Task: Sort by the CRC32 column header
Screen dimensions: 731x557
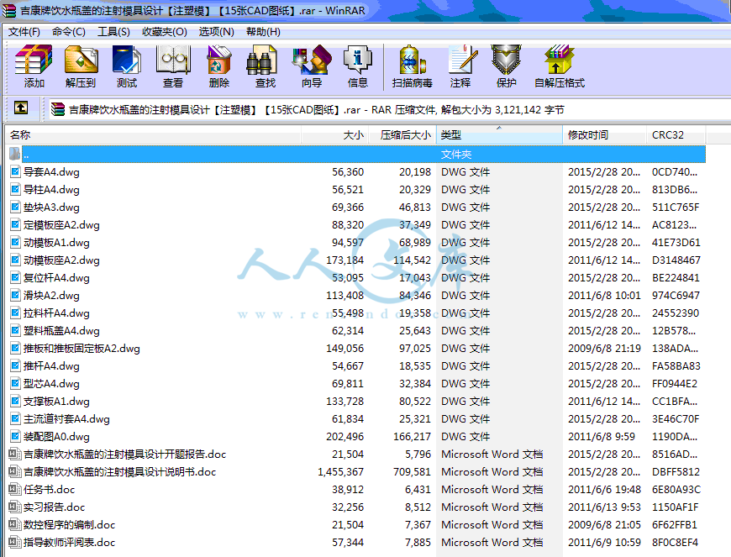Action: point(676,134)
